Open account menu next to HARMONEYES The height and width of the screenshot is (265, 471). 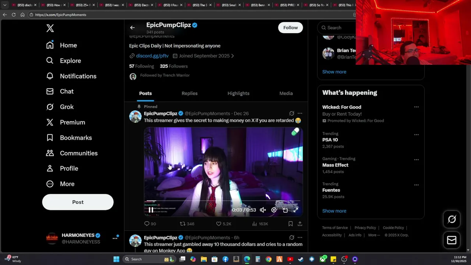point(115,238)
